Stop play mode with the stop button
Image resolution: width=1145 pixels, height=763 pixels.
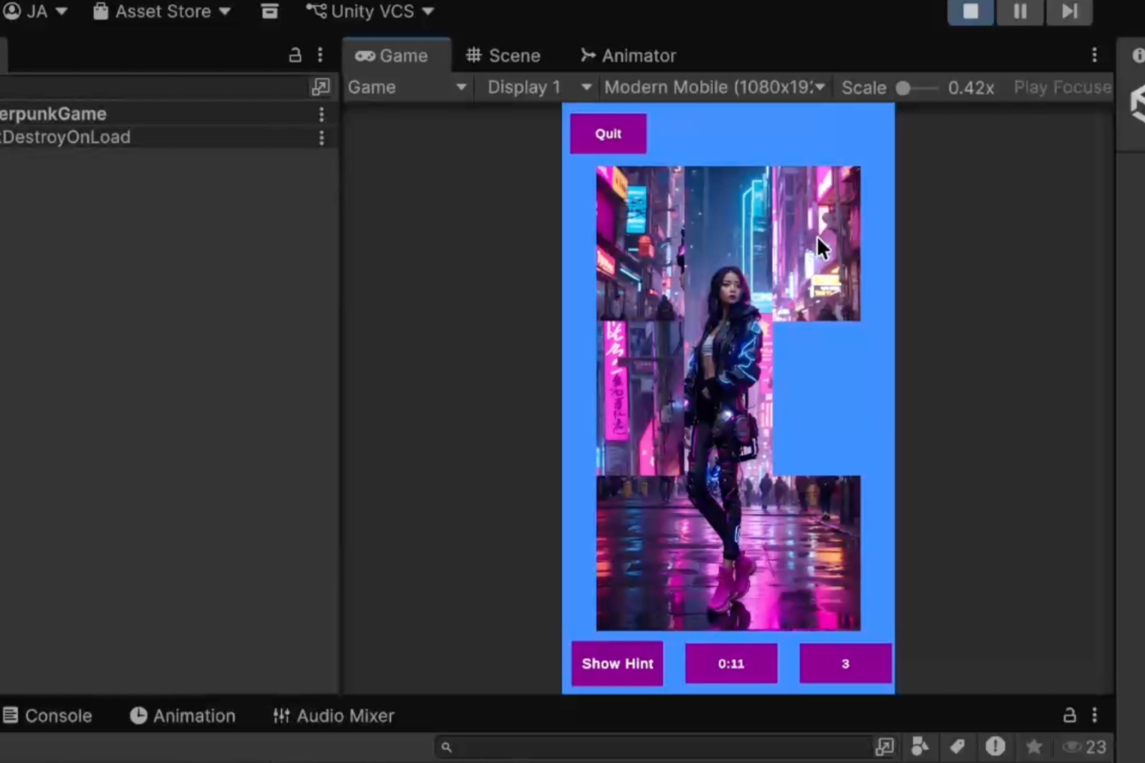point(971,11)
